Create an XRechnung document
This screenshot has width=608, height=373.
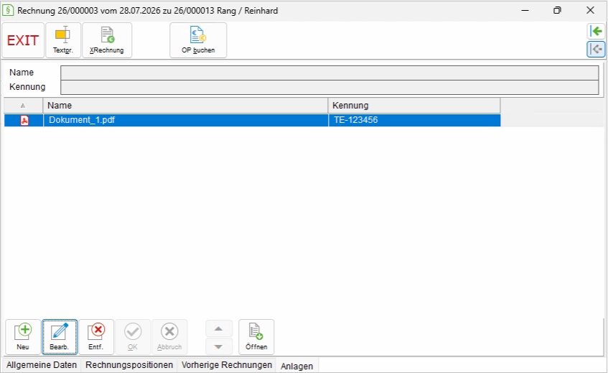point(107,40)
